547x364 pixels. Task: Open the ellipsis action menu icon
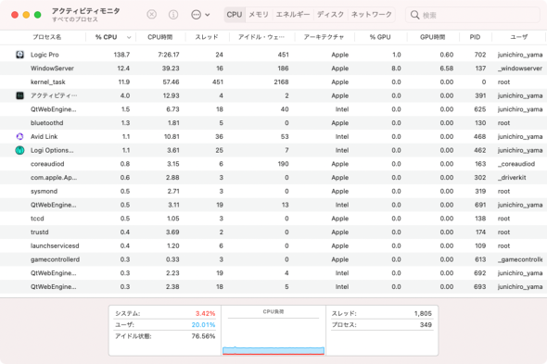pyautogui.click(x=196, y=15)
